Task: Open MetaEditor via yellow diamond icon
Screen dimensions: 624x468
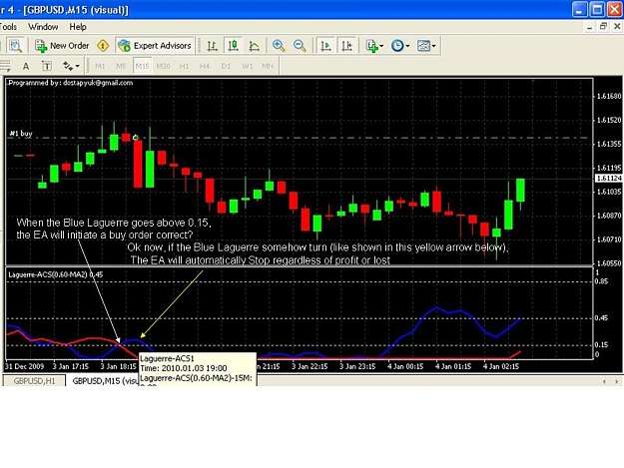Action: click(103, 46)
